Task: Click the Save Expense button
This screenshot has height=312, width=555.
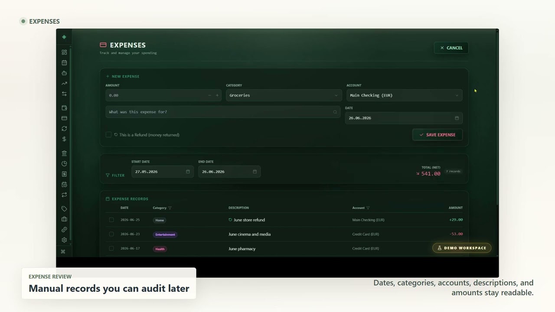Action: (437, 135)
